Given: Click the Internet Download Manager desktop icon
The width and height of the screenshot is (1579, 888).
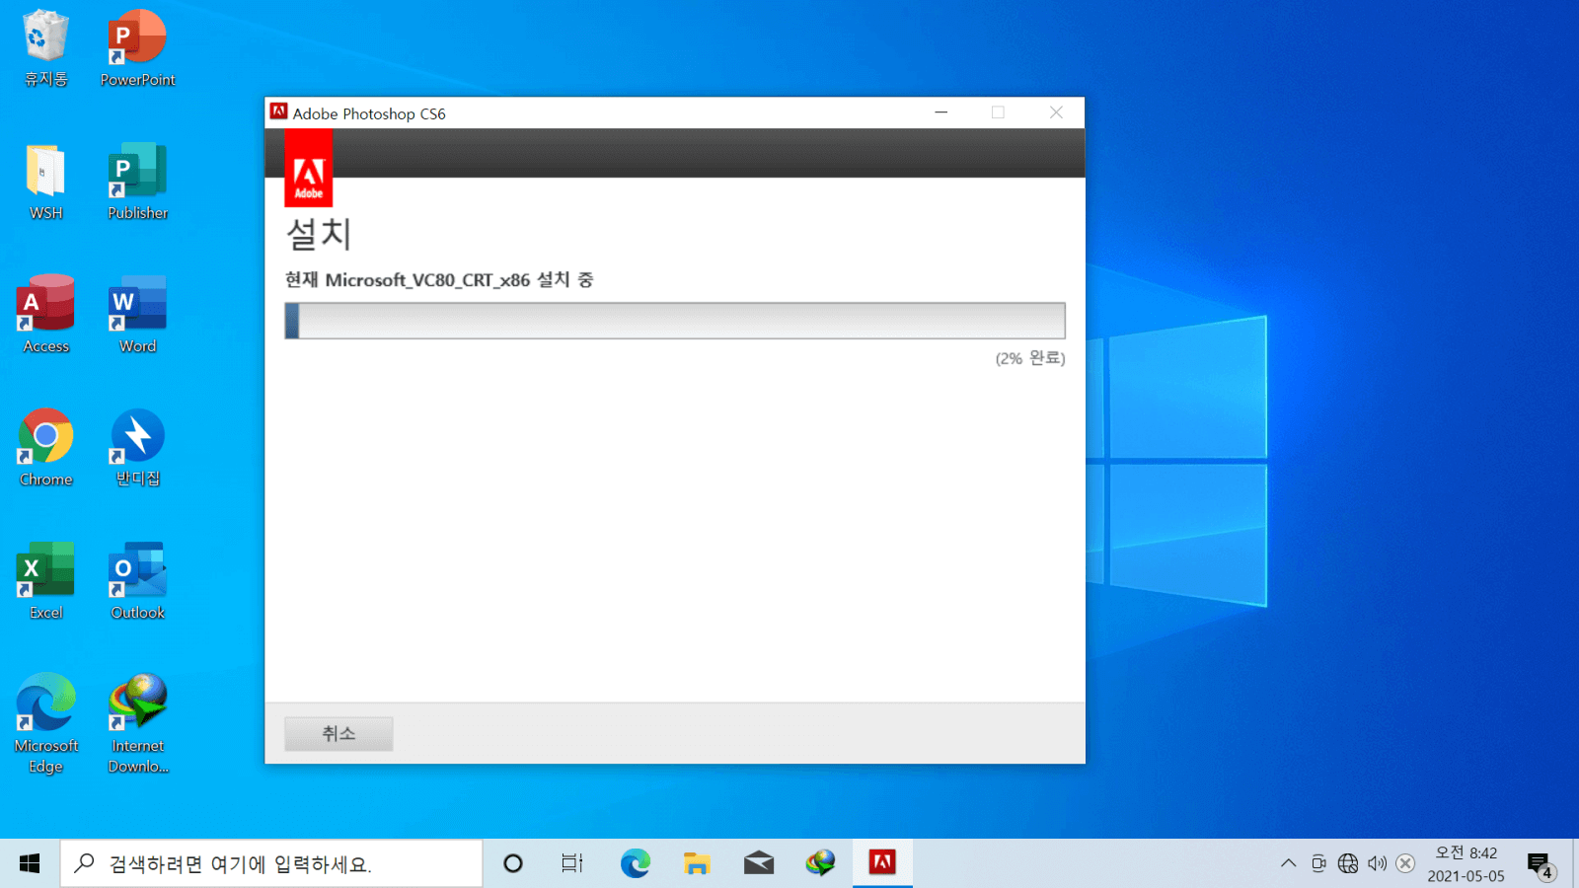Looking at the screenshot, I should 137,723.
